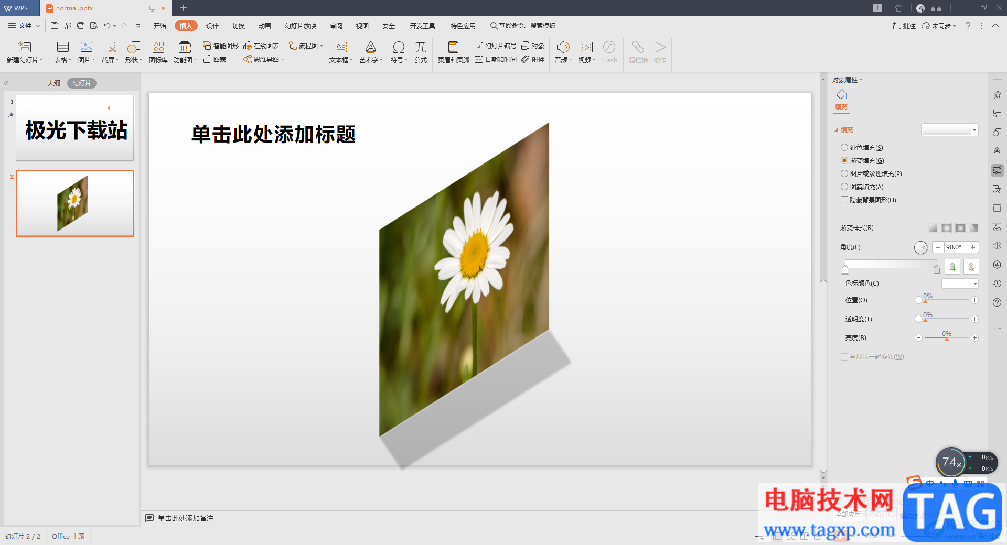1007x545 pixels.
Task: Open the Slide Show (幻灯片放映) tab
Action: (301, 26)
